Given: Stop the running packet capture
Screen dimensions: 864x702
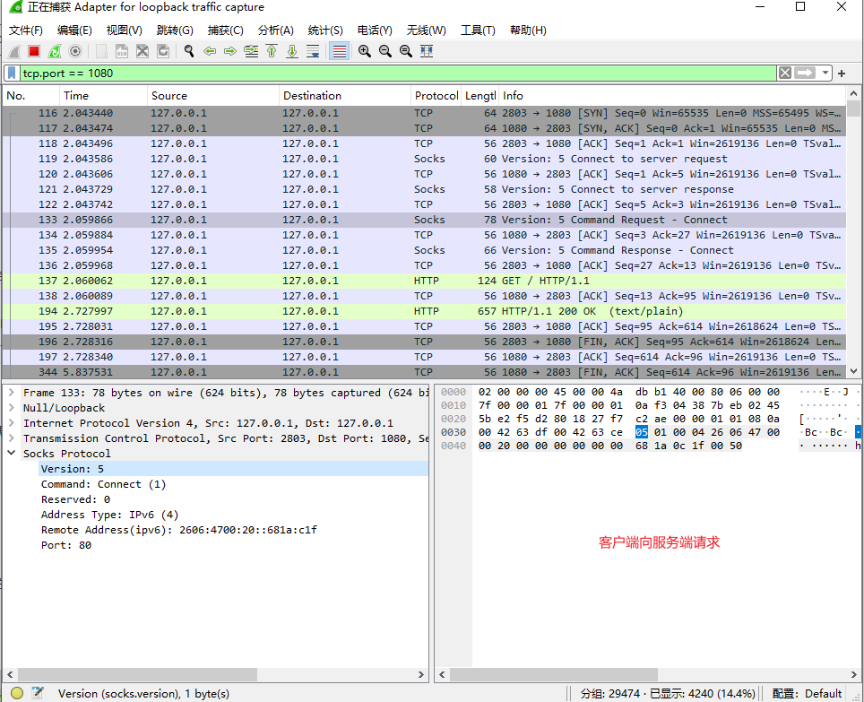Looking at the screenshot, I should click(x=34, y=51).
